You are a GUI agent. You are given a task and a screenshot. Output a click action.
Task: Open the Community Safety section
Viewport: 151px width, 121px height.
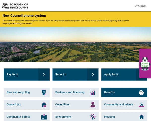click(x=18, y=117)
